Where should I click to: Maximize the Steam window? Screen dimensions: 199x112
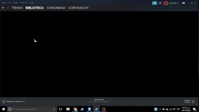click(x=192, y=3)
